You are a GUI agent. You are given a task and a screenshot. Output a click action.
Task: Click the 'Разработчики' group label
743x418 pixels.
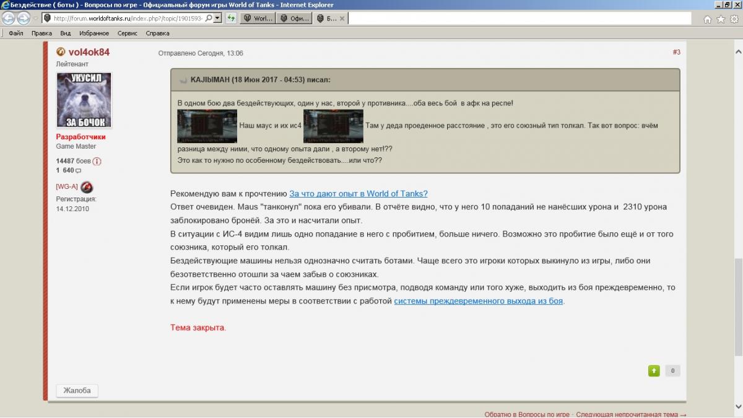(x=81, y=137)
